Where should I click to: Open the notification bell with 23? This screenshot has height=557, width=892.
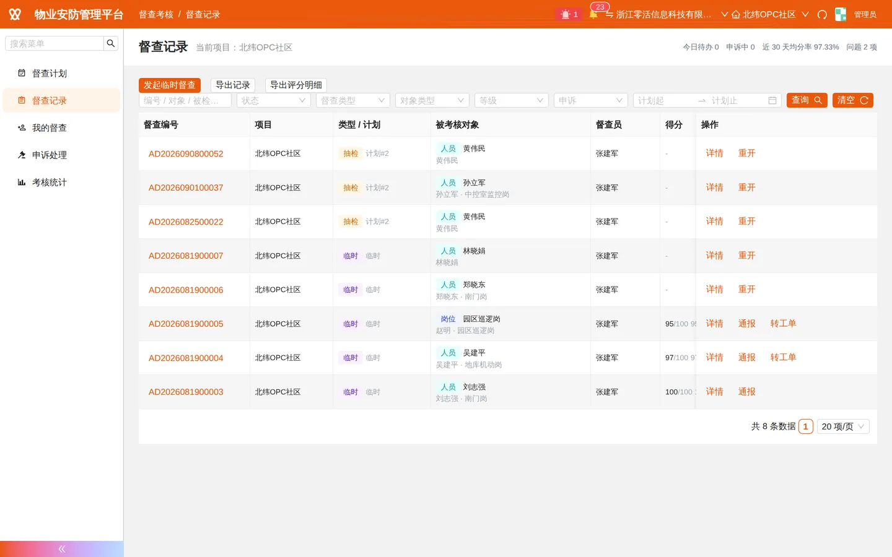594,14
